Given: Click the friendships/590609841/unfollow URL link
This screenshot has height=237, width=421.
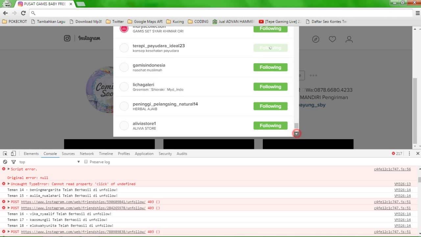Looking at the screenshot, I should point(83,202).
